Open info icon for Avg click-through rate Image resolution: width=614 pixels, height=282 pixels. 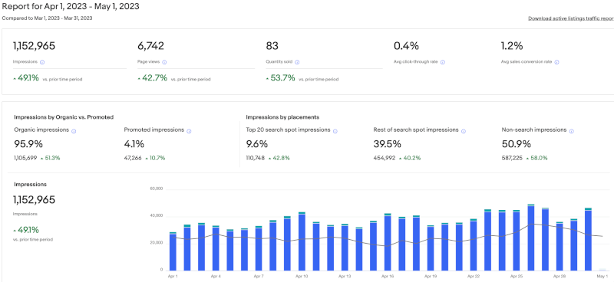[x=443, y=62]
